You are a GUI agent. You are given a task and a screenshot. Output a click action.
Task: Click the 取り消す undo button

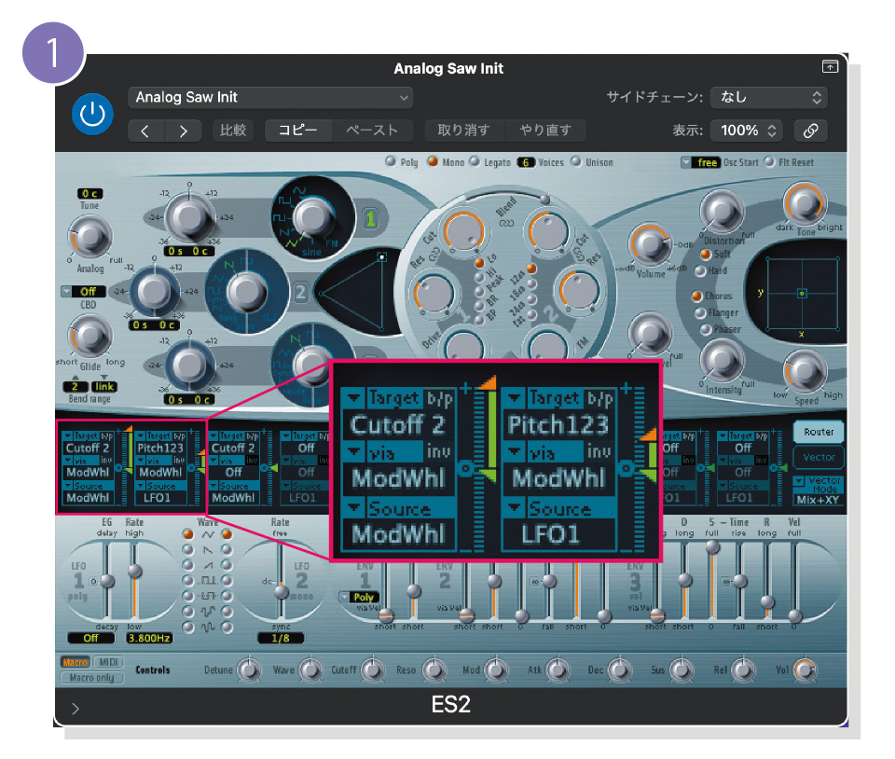coord(464,131)
